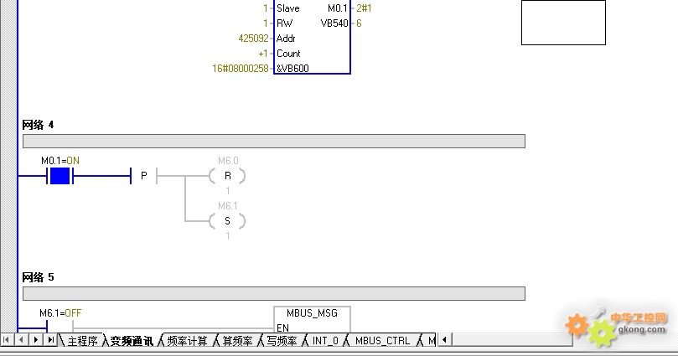Select the INT_0 tab
The height and width of the screenshot is (356, 678).
(x=325, y=340)
